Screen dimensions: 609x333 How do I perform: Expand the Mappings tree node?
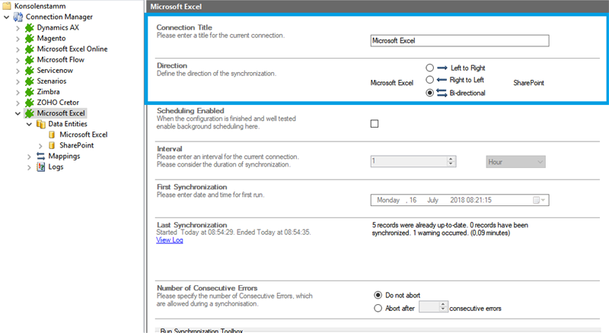click(x=29, y=156)
